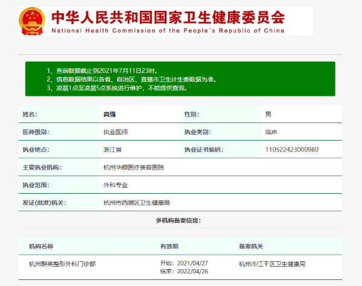Click the value 执业医师
This screenshot has height=286, width=362.
[x=115, y=132]
